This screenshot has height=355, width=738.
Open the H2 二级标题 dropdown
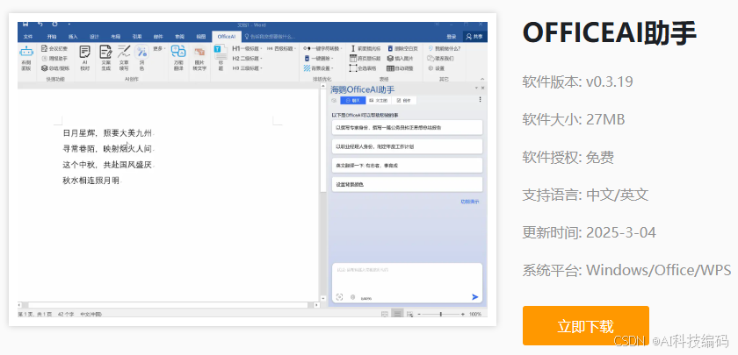coord(247,58)
